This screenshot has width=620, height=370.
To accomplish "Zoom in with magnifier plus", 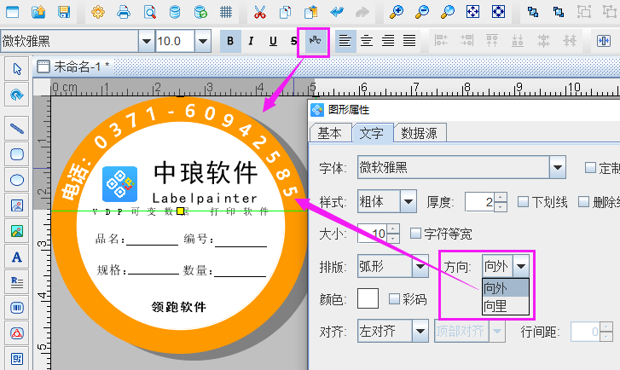I will pyautogui.click(x=397, y=12).
